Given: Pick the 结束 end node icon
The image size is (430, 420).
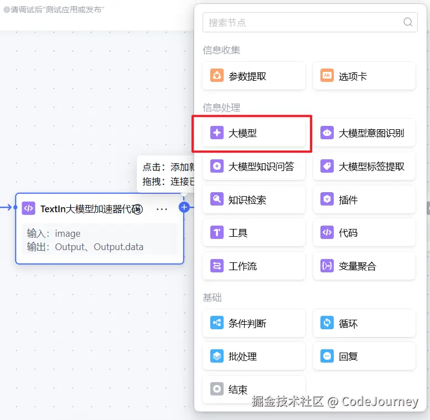Looking at the screenshot, I should [216, 389].
